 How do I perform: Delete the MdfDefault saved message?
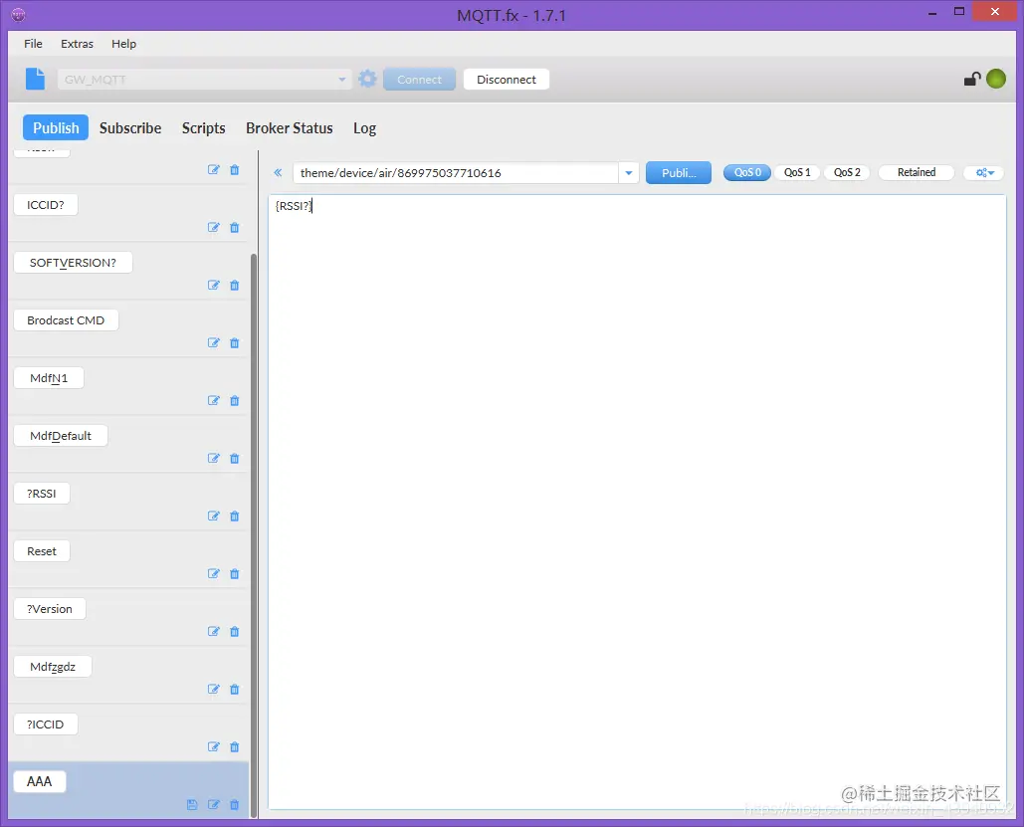(x=235, y=458)
